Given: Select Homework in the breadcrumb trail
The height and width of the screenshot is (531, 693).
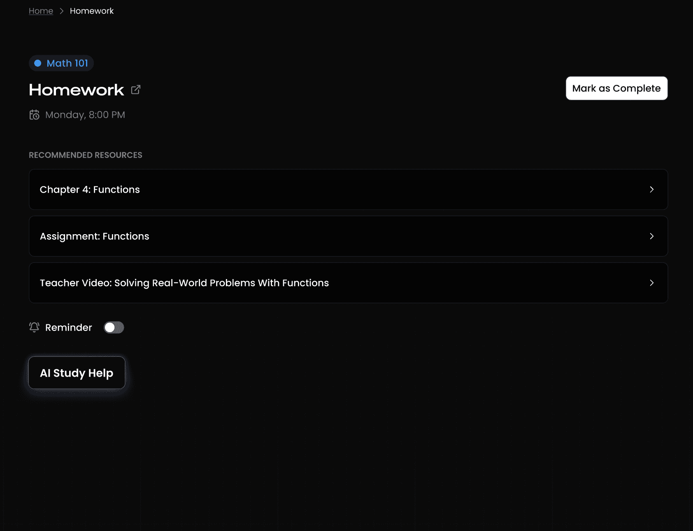Looking at the screenshot, I should pyautogui.click(x=91, y=10).
